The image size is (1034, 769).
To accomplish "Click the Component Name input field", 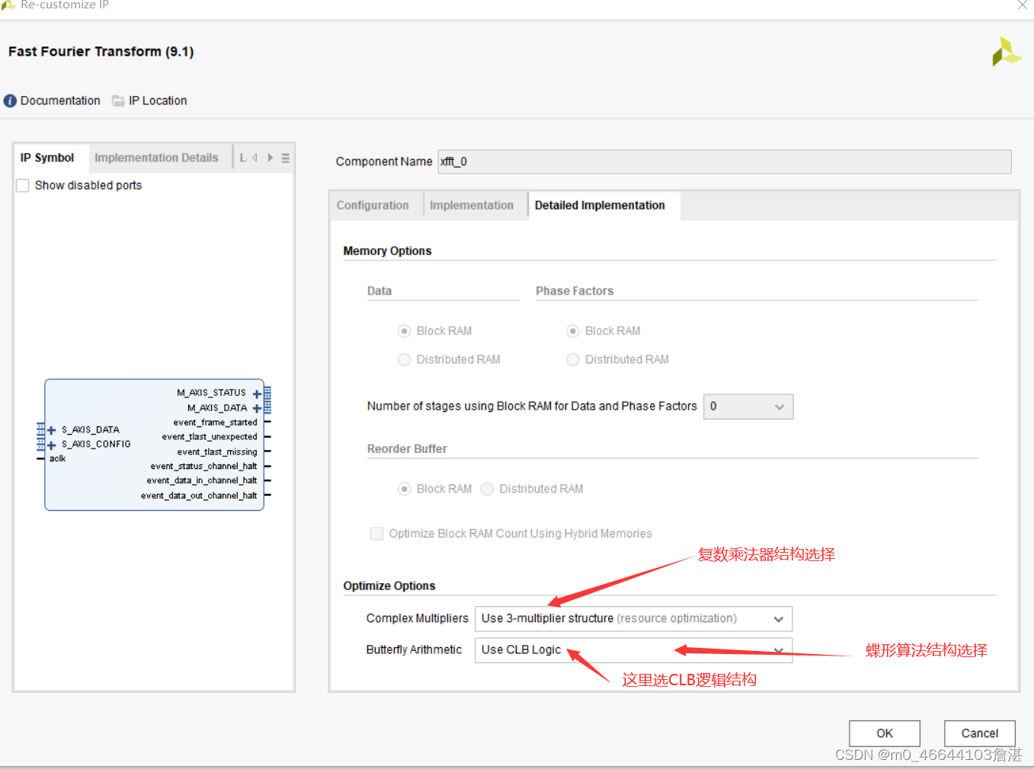I will [725, 161].
